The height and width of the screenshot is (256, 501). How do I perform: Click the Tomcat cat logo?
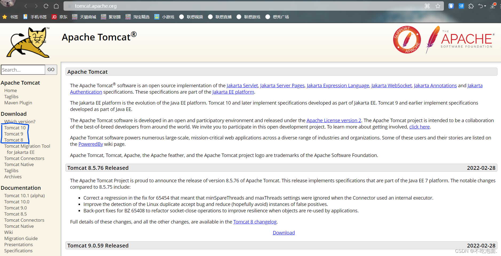pos(28,42)
